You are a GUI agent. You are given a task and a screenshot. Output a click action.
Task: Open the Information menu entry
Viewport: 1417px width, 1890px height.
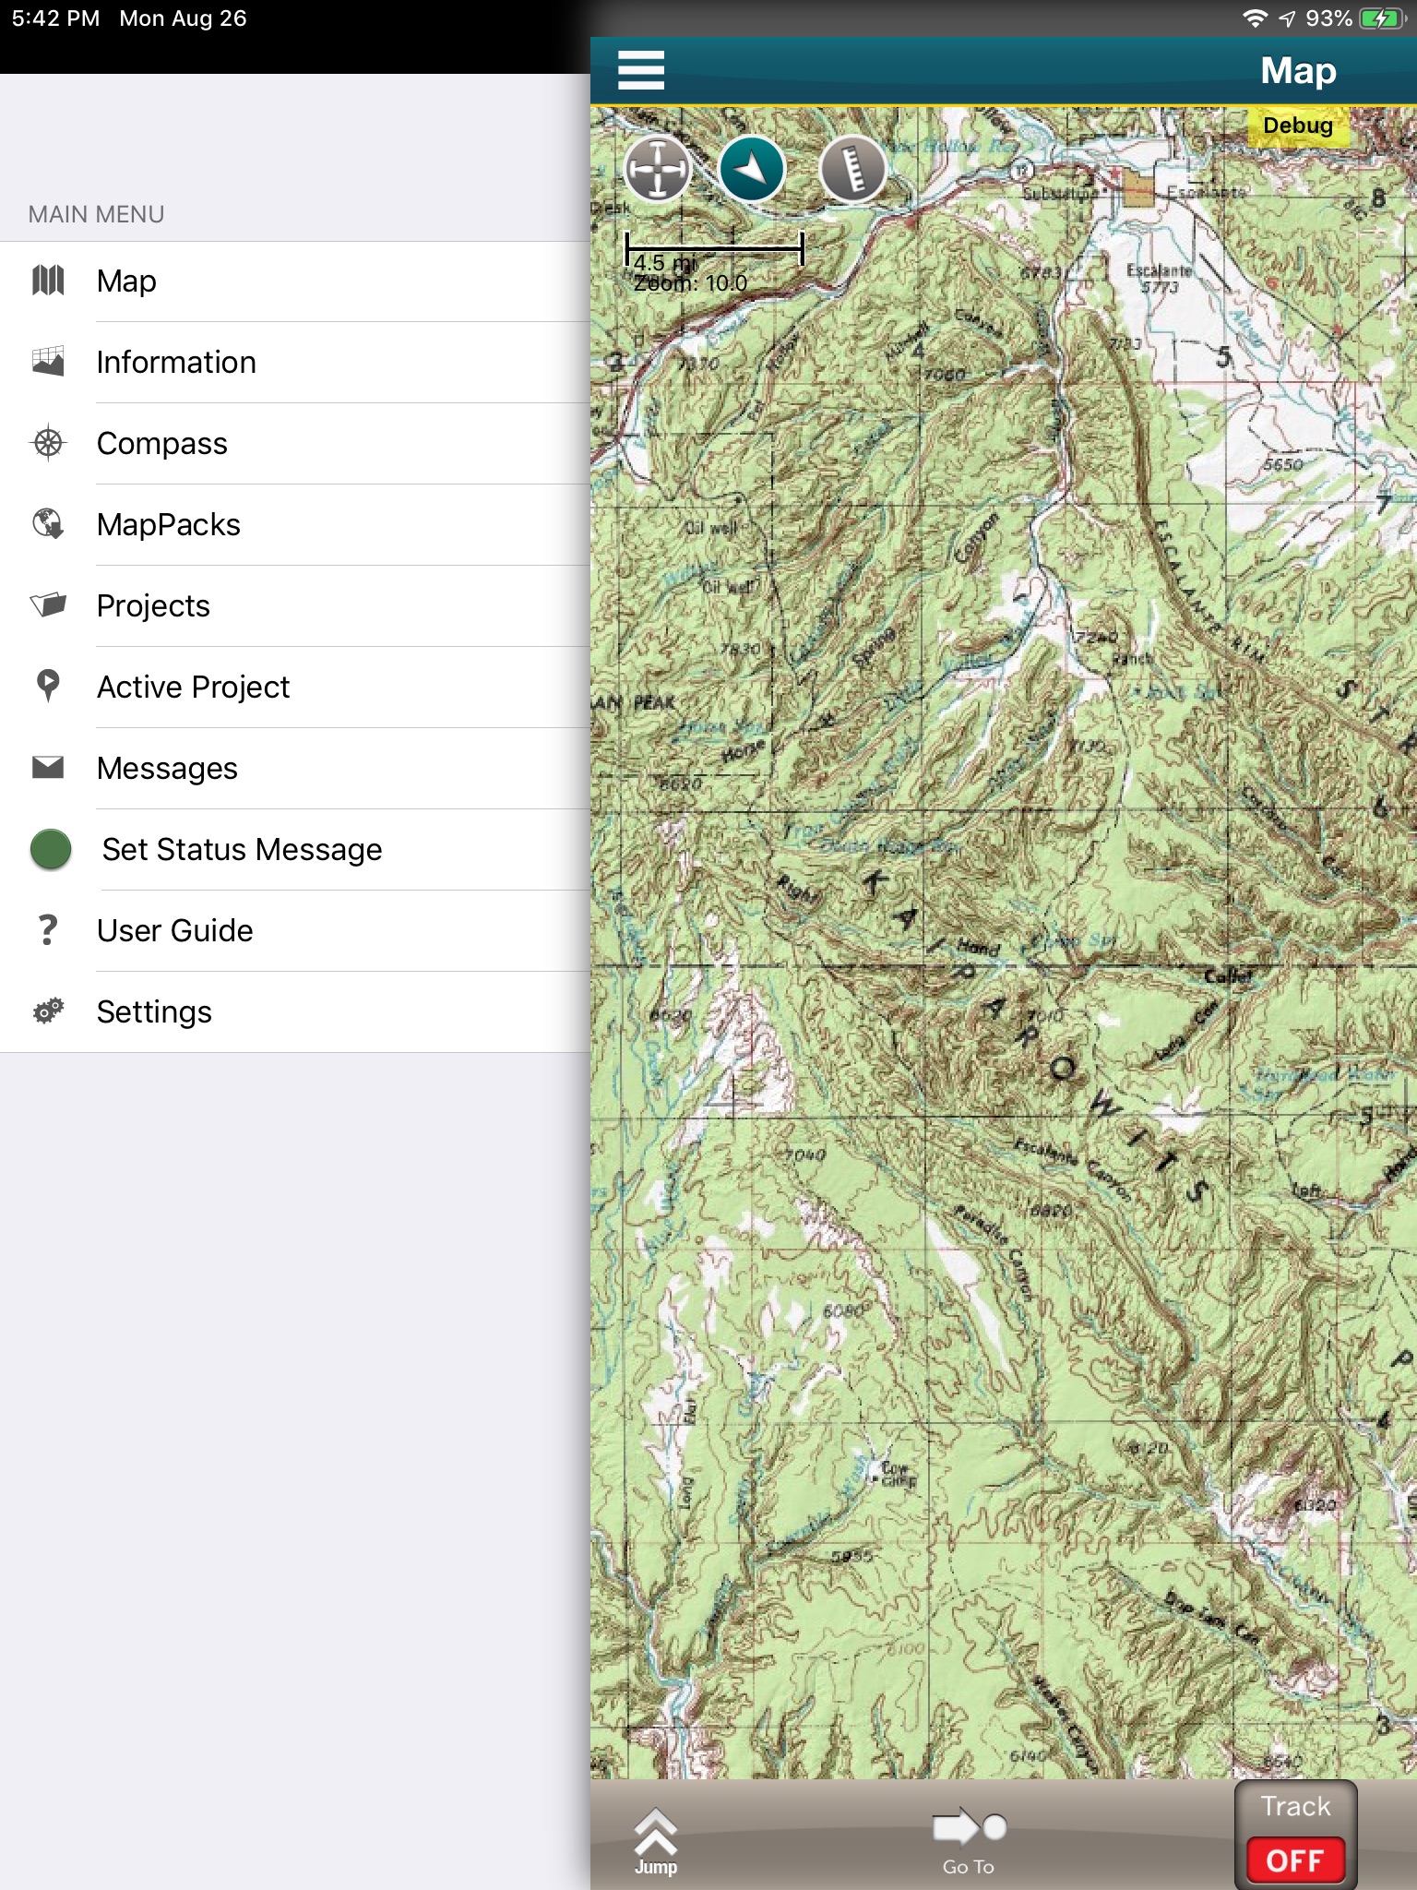pos(295,363)
